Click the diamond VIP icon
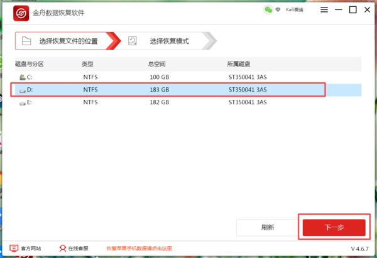 278,9
